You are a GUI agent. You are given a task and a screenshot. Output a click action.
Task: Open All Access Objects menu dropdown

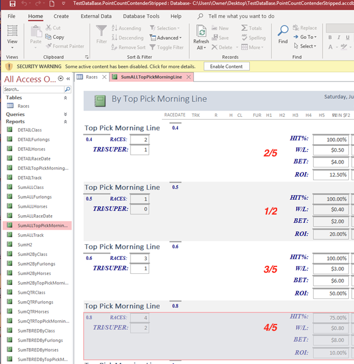click(61, 78)
